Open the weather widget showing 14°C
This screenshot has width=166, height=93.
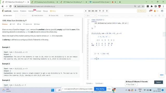(7, 90)
